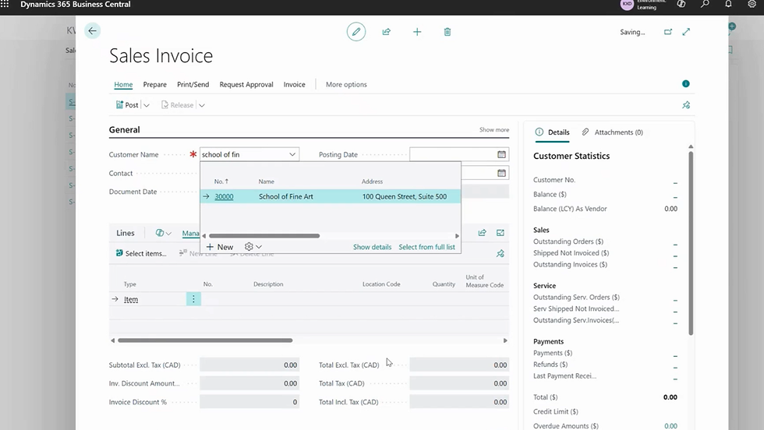Click the Address column header in lookup
764x430 pixels.
click(372, 182)
